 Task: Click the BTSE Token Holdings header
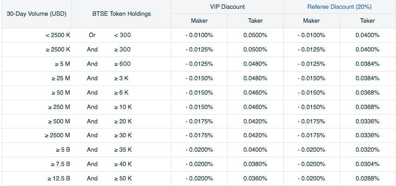click(x=122, y=14)
